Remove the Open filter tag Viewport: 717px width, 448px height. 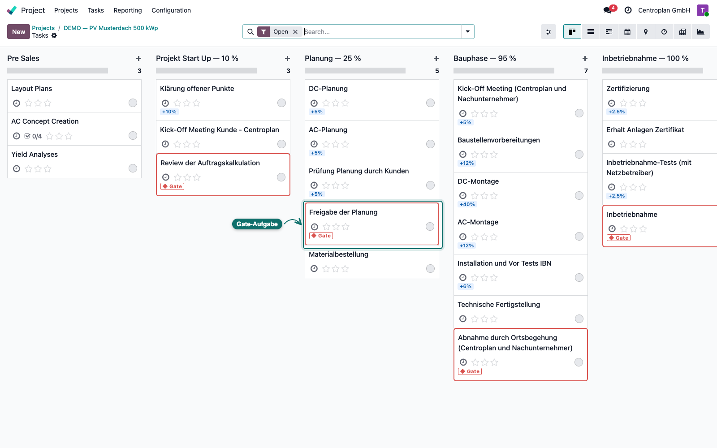pyautogui.click(x=295, y=32)
